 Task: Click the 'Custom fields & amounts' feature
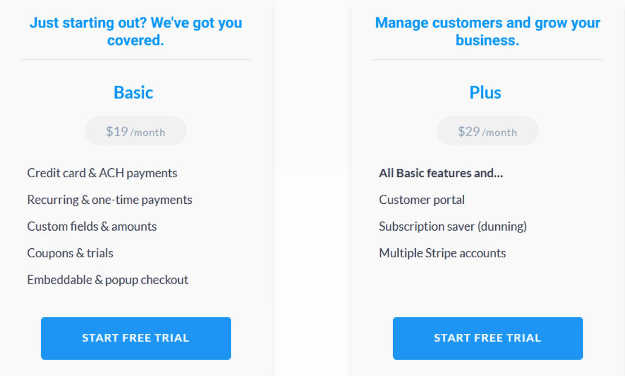[92, 226]
